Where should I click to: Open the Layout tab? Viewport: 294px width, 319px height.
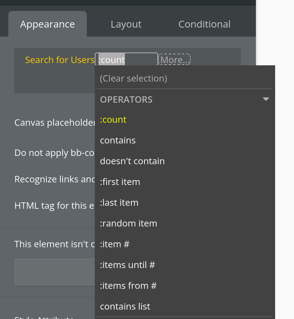pyautogui.click(x=126, y=25)
